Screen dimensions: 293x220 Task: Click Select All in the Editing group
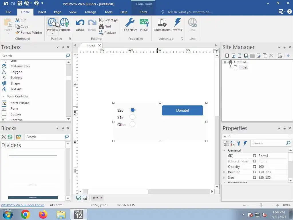[x=108, y=20]
